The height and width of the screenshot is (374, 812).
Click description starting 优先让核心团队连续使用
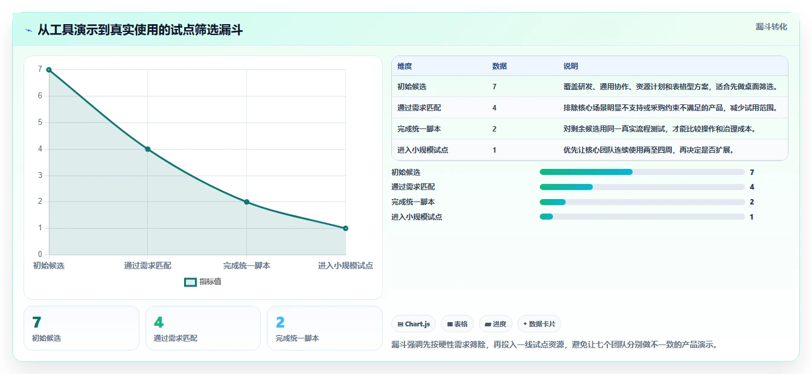(649, 150)
